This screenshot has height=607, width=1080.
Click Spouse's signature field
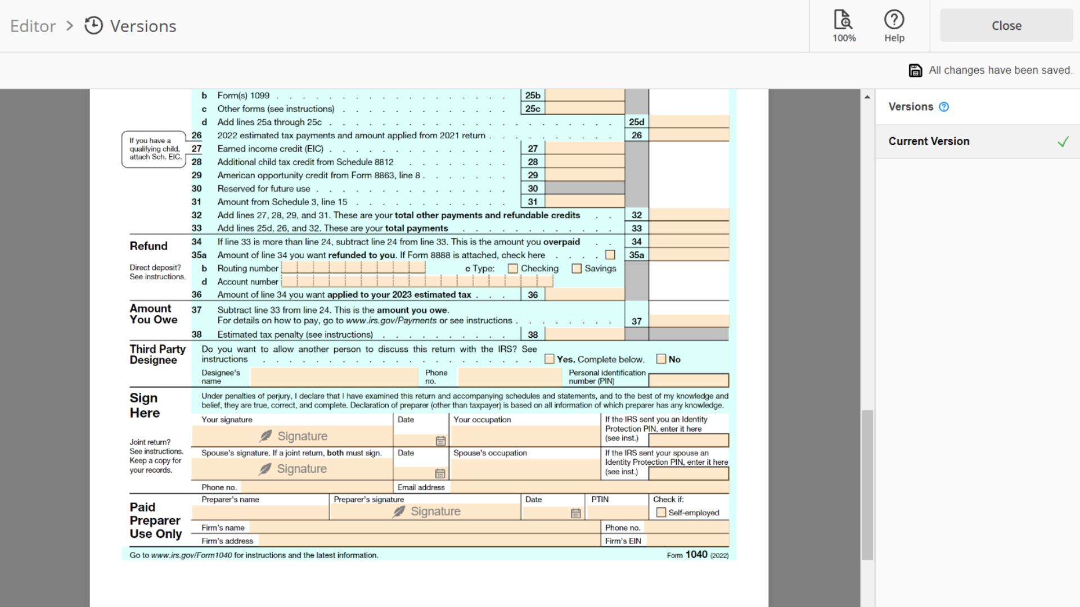coord(292,469)
